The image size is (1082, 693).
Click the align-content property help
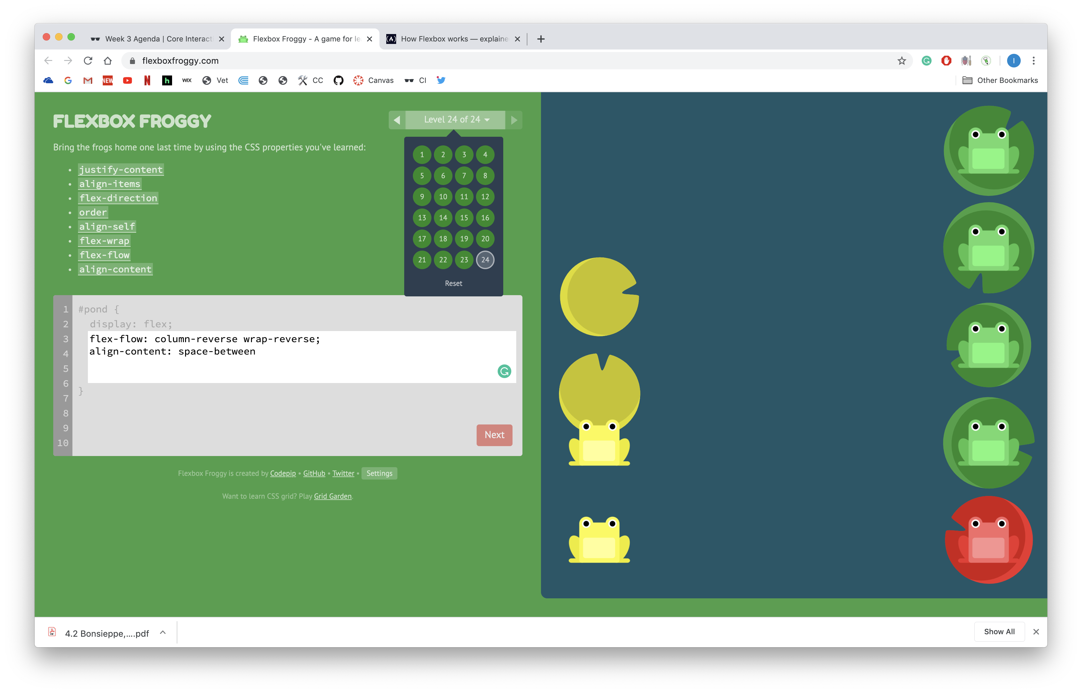pyautogui.click(x=115, y=269)
